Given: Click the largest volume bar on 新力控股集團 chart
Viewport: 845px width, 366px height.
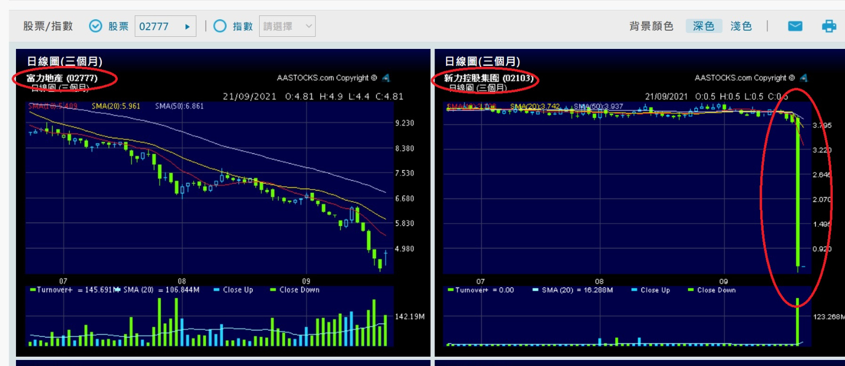Looking at the screenshot, I should click(797, 324).
